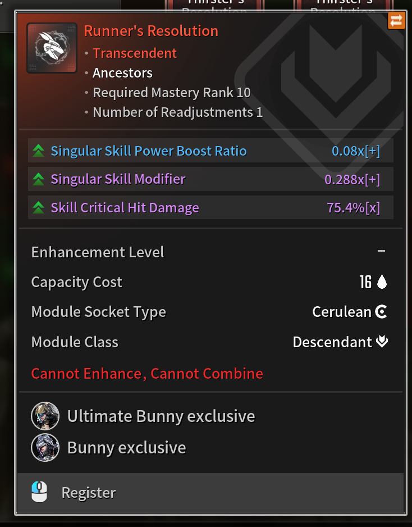Click the Cannot Enhance, Cannot Combine warning

[x=147, y=374]
